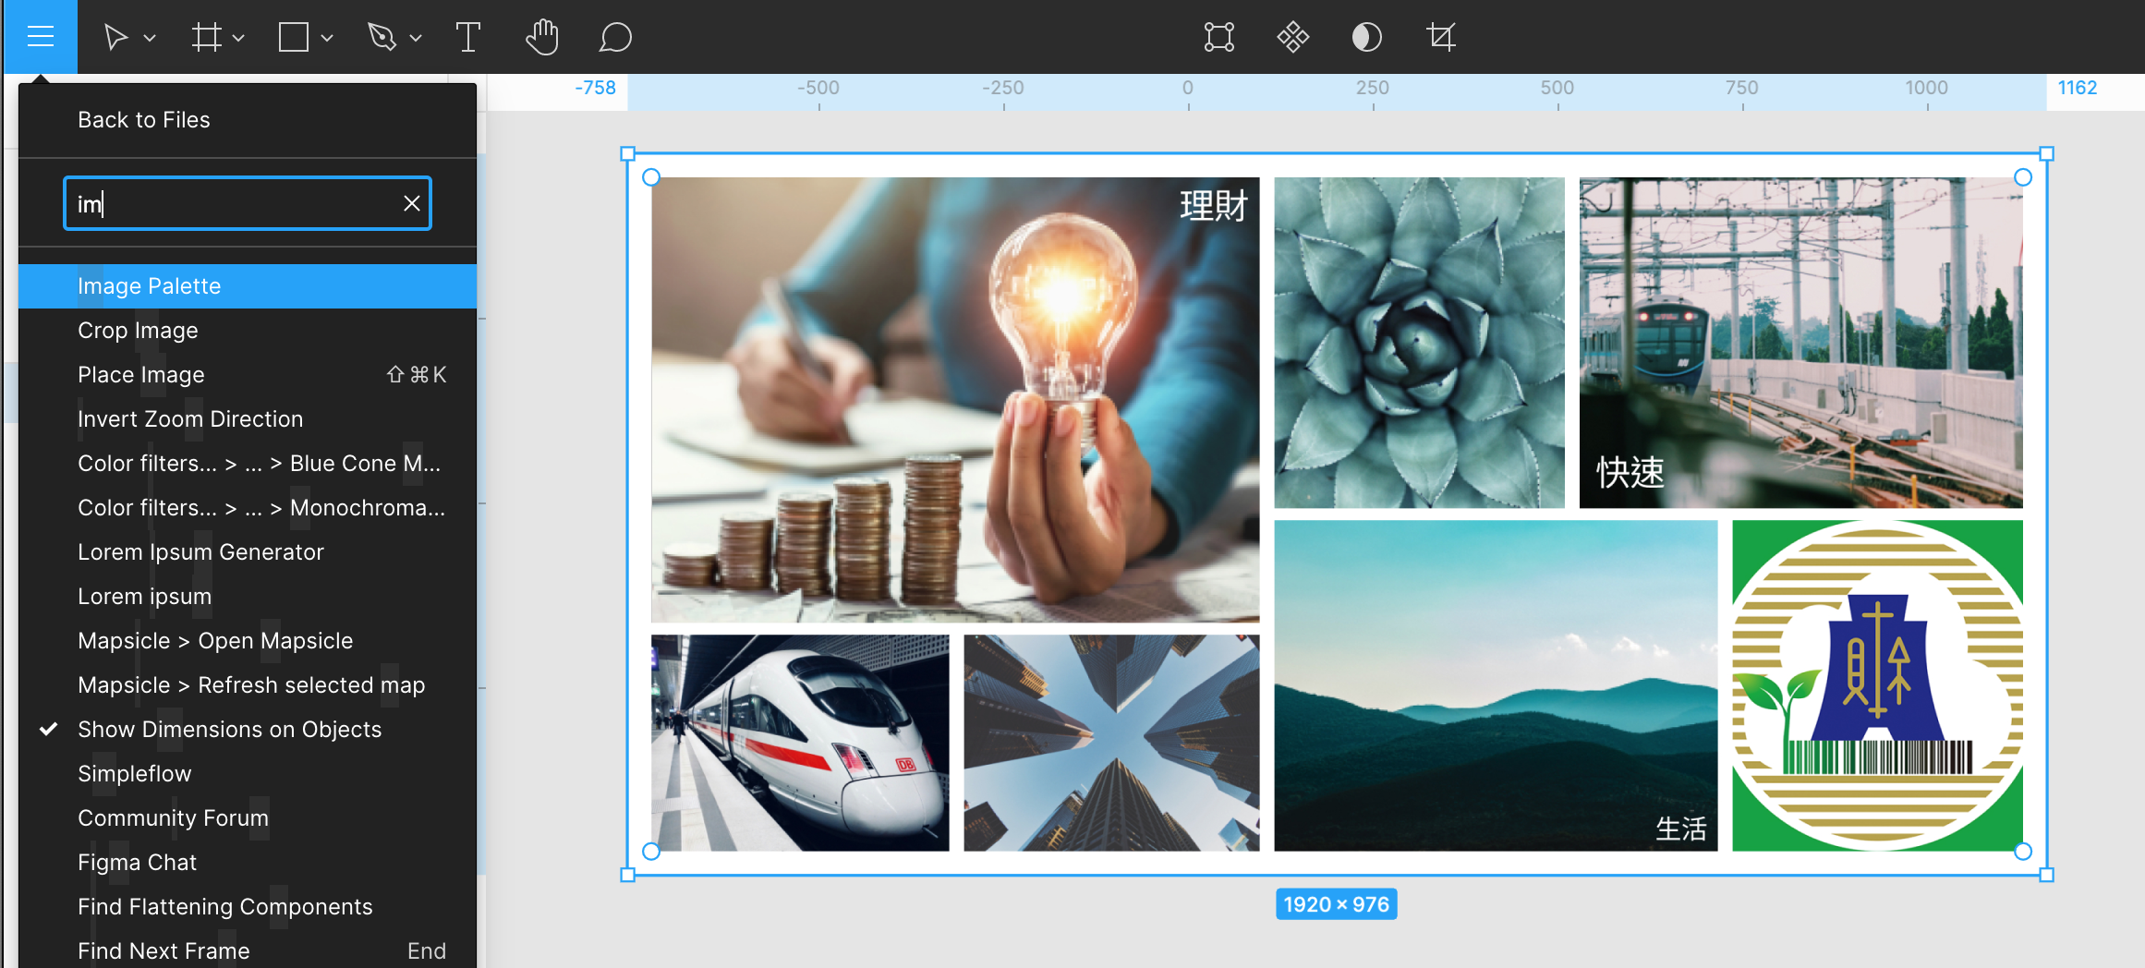
Task: Click the Create Component icon
Action: click(x=1293, y=38)
